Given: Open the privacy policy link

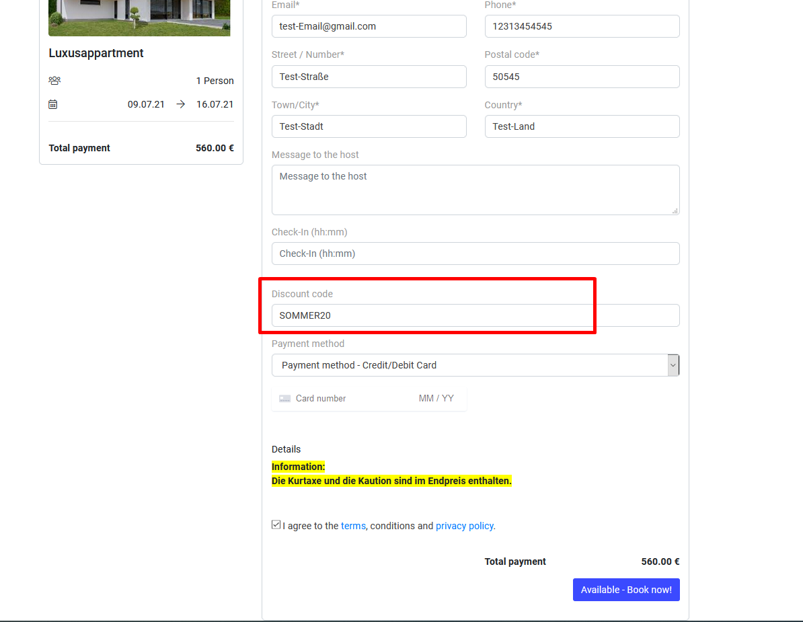Looking at the screenshot, I should (465, 526).
